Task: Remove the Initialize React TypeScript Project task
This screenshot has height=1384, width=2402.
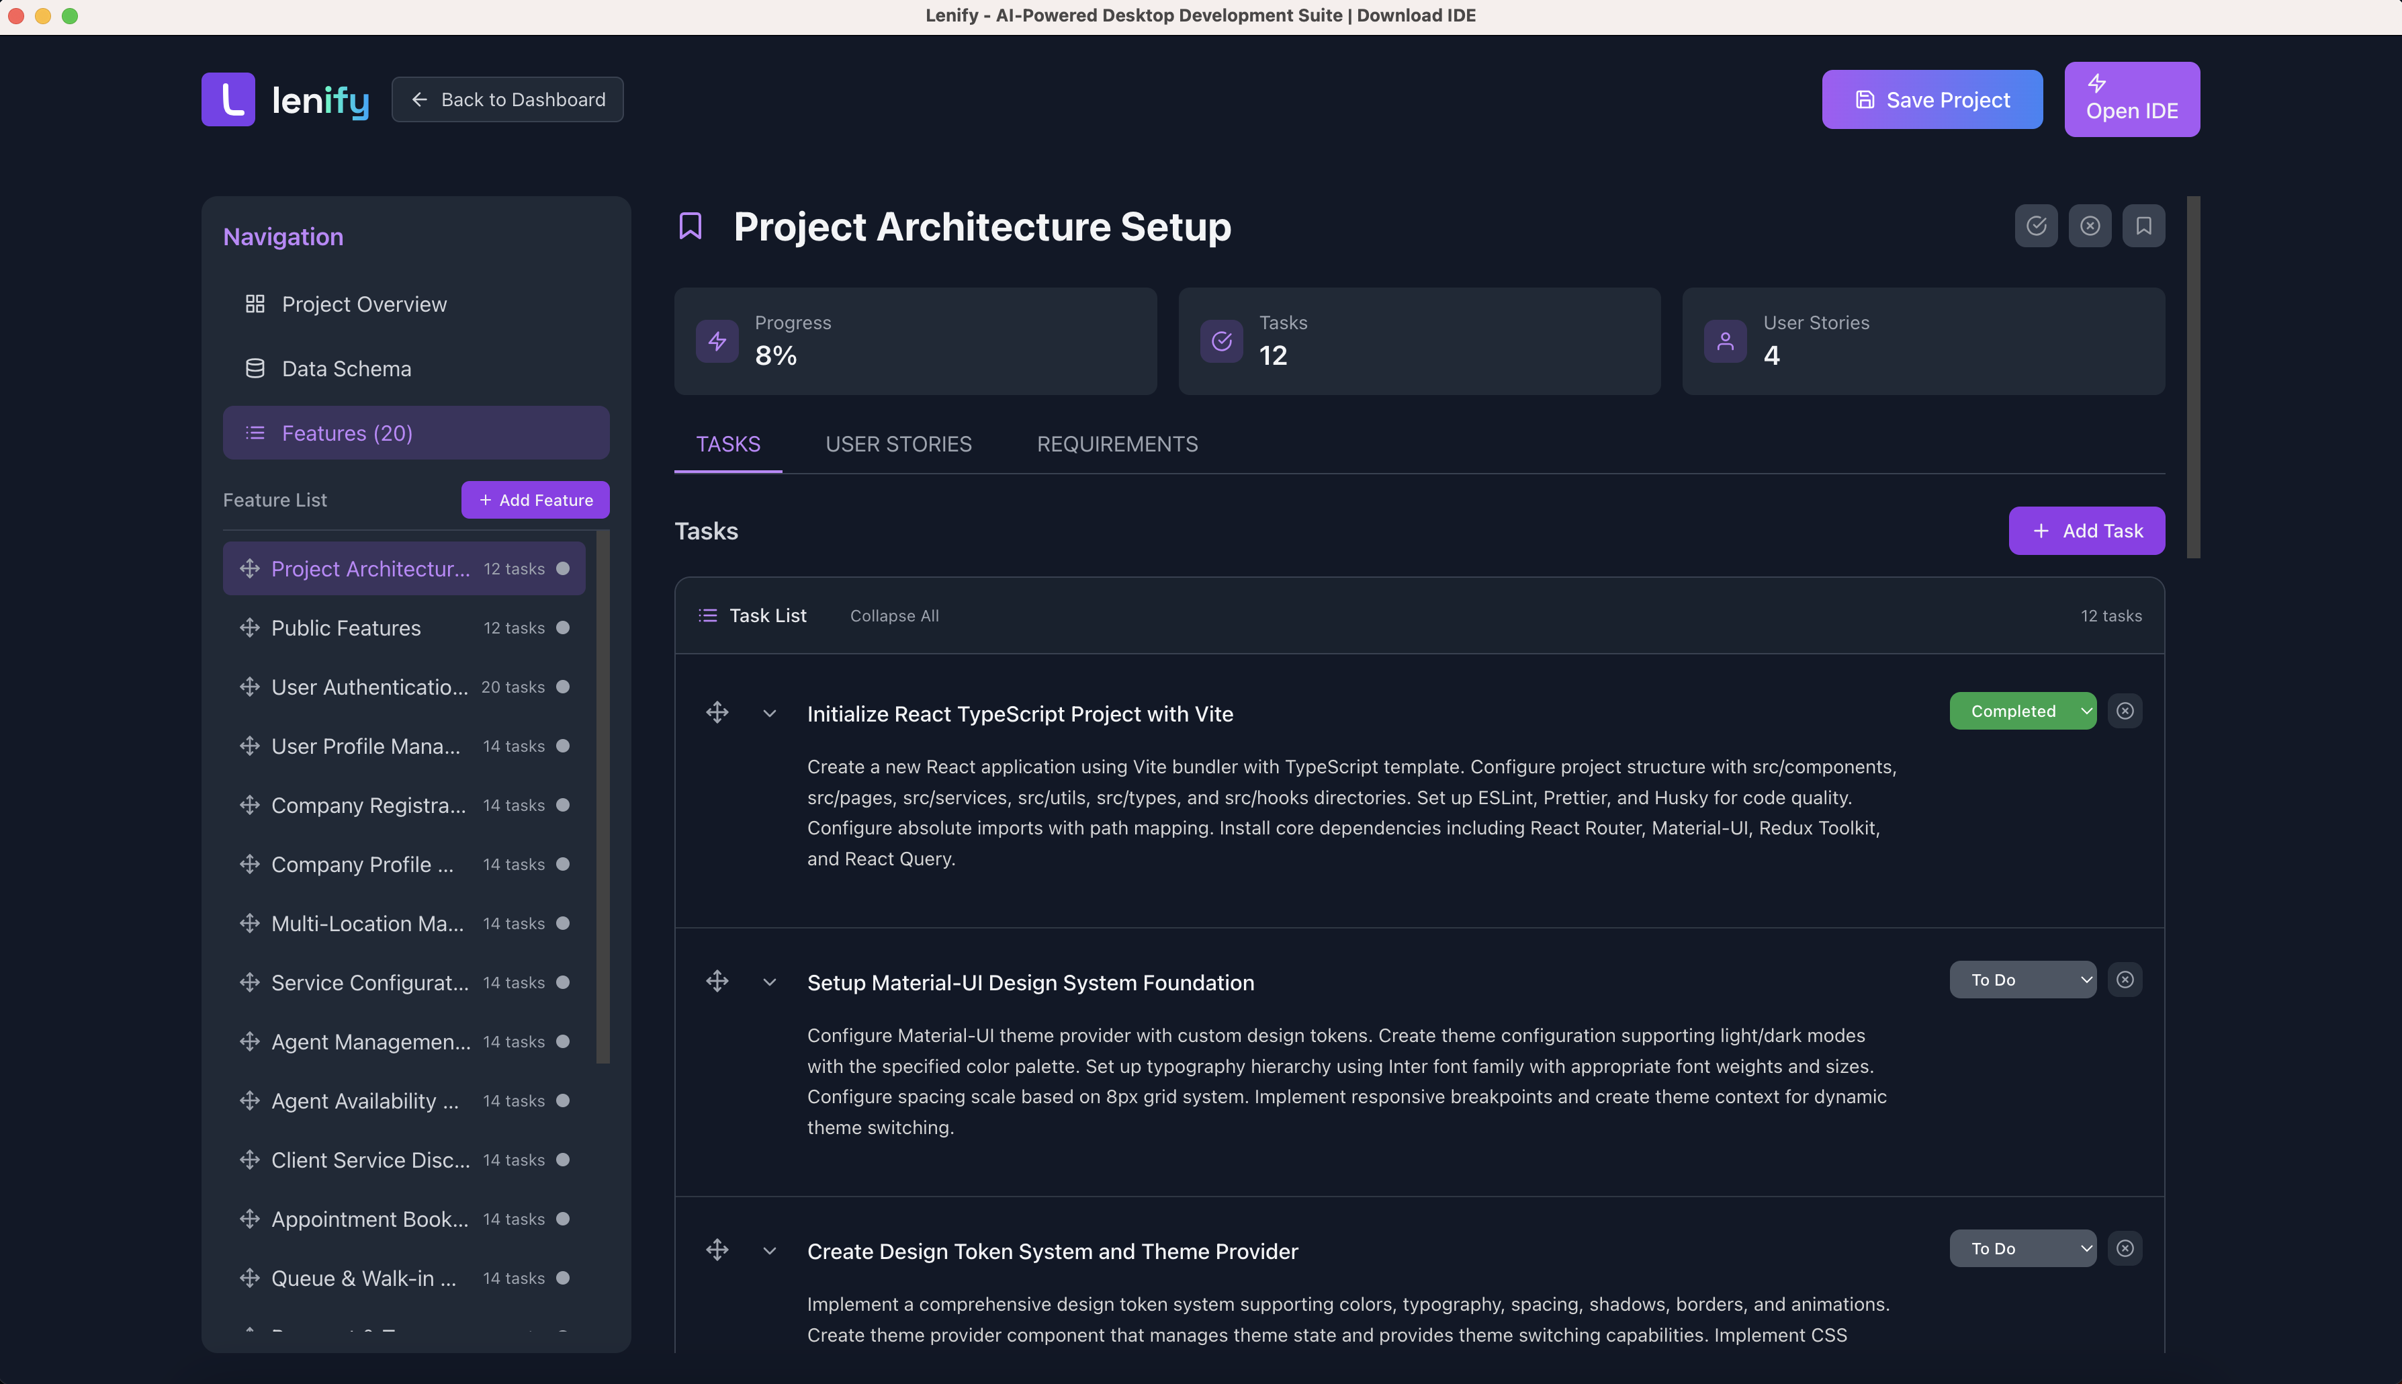Action: click(2125, 710)
